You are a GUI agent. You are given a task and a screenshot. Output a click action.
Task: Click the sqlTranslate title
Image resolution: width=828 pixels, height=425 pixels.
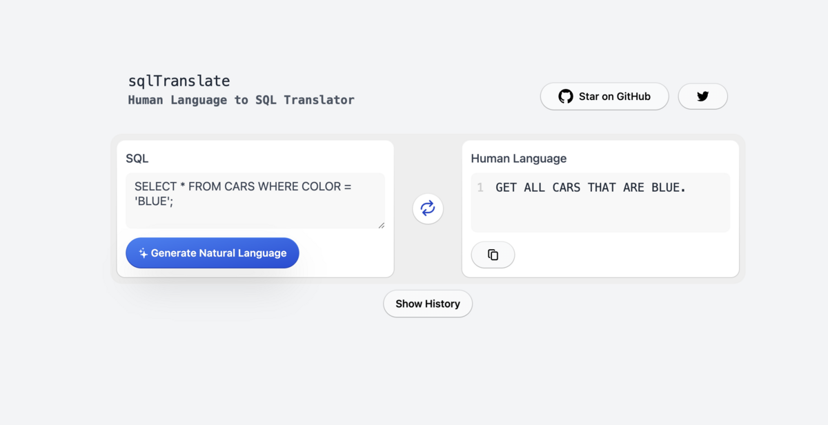click(179, 81)
